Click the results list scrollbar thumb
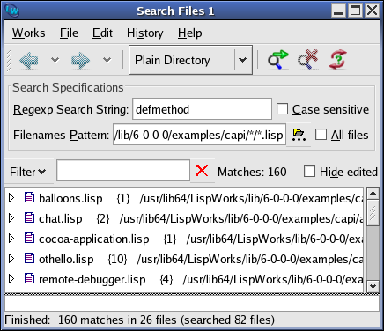Screen dimensions: 384x331 coord(373,213)
